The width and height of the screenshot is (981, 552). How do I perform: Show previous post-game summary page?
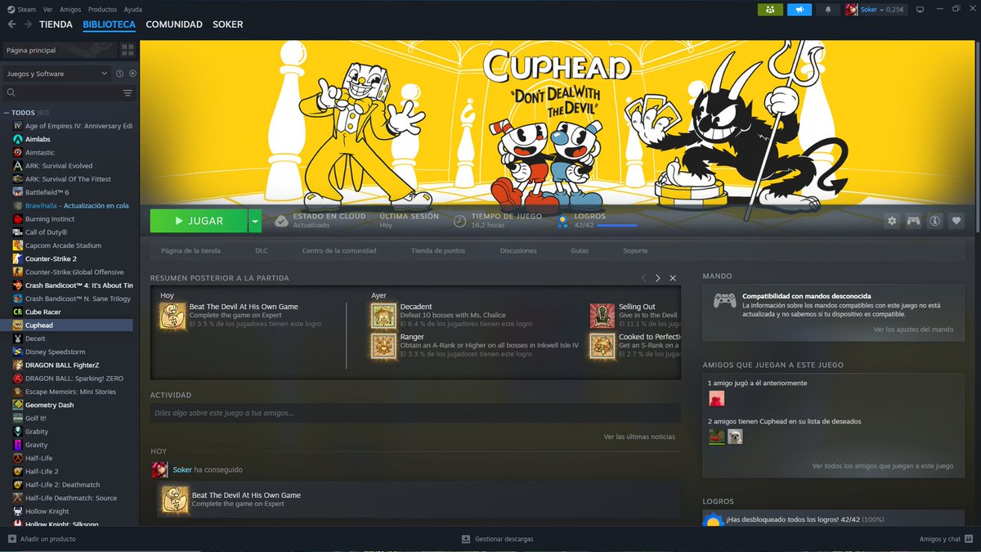(x=644, y=278)
